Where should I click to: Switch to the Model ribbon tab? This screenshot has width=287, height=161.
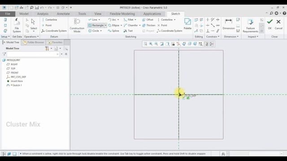(x=24, y=14)
